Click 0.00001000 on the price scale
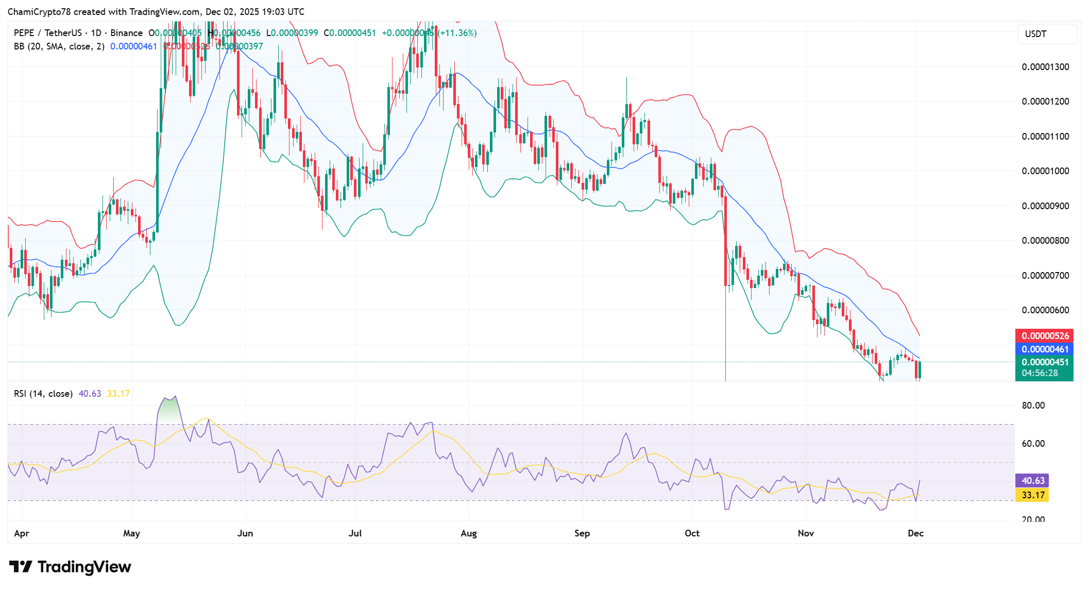Image resolution: width=1089 pixels, height=590 pixels. [x=1045, y=171]
